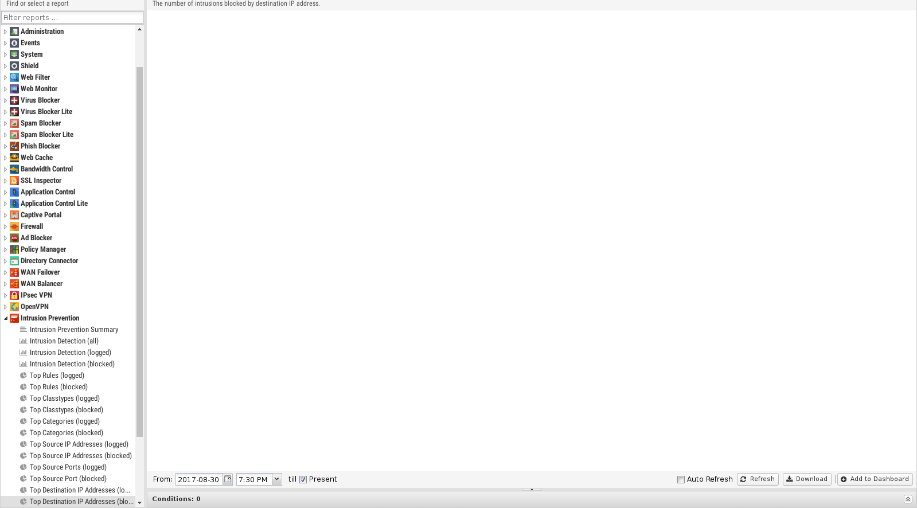The height and width of the screenshot is (508, 917).
Task: Click Add to Dashboard button
Action: click(875, 479)
